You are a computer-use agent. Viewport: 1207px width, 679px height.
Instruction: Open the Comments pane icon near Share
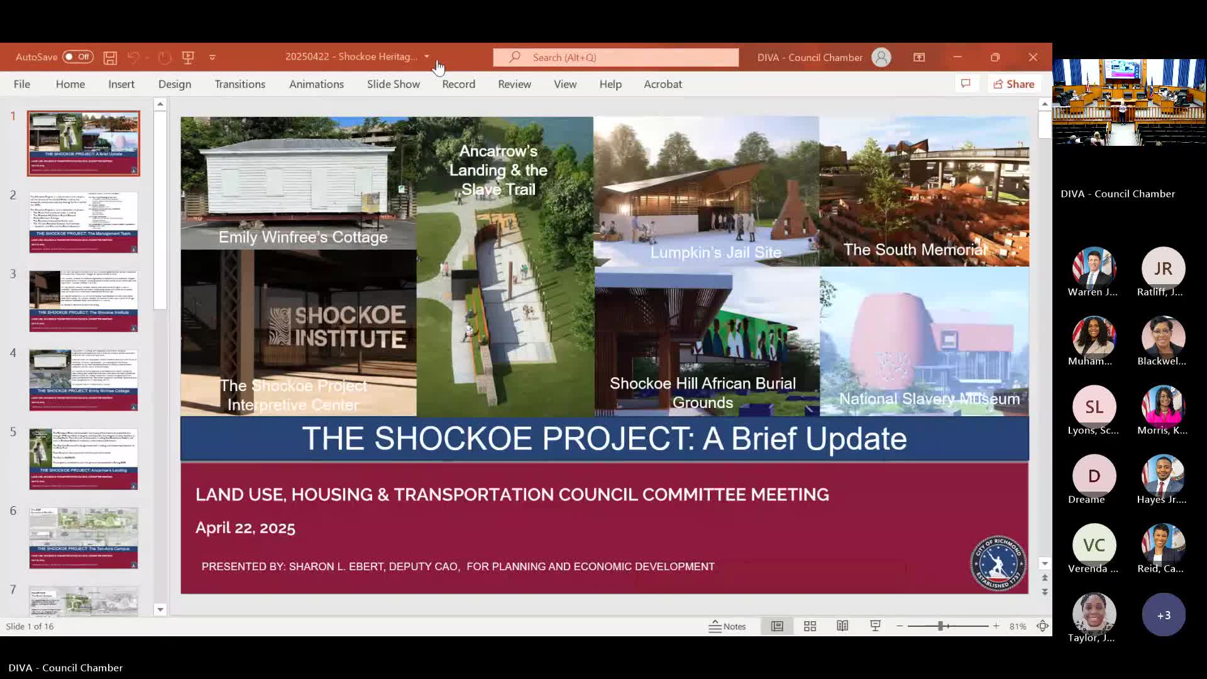pos(966,84)
